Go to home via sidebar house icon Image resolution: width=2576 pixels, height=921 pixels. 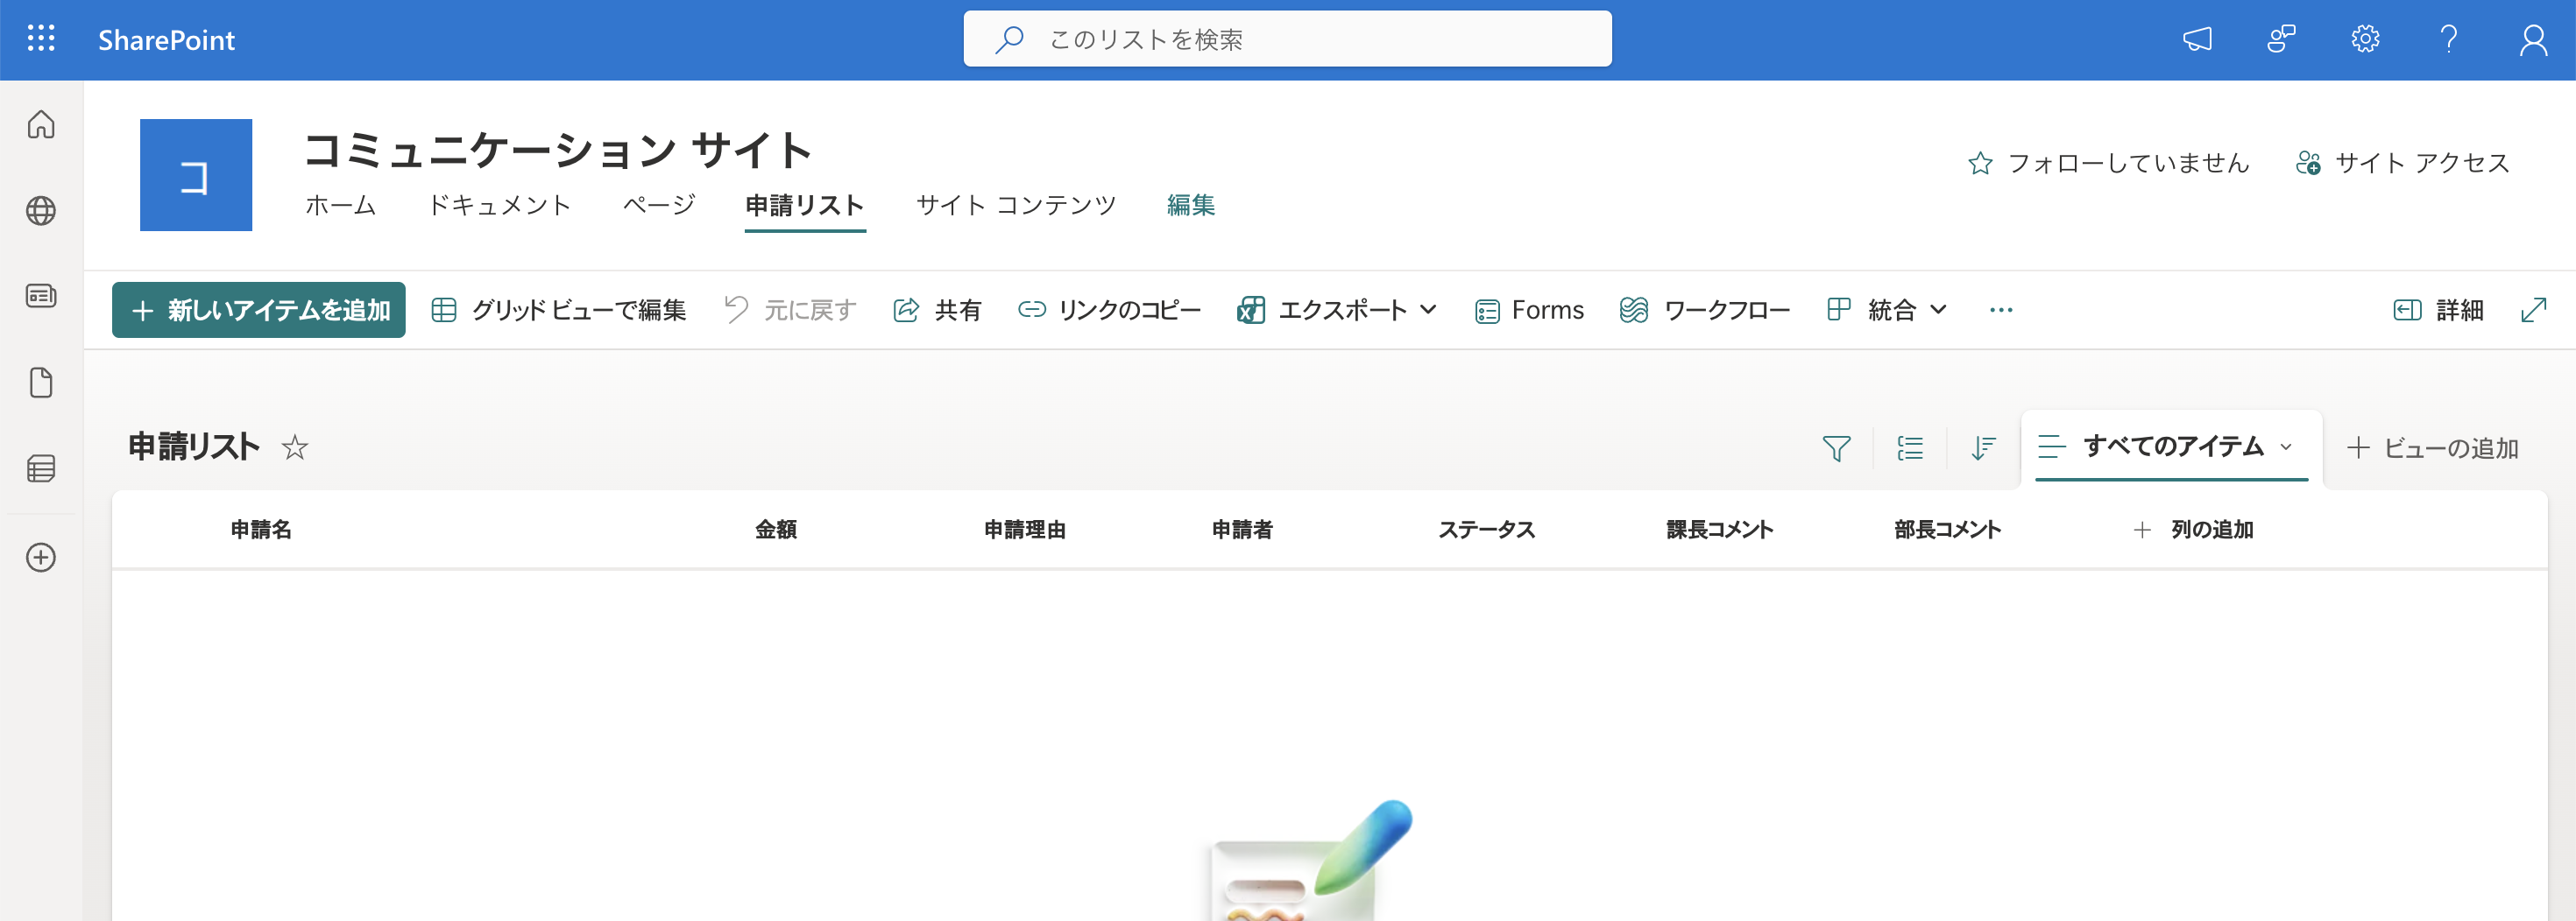[41, 123]
